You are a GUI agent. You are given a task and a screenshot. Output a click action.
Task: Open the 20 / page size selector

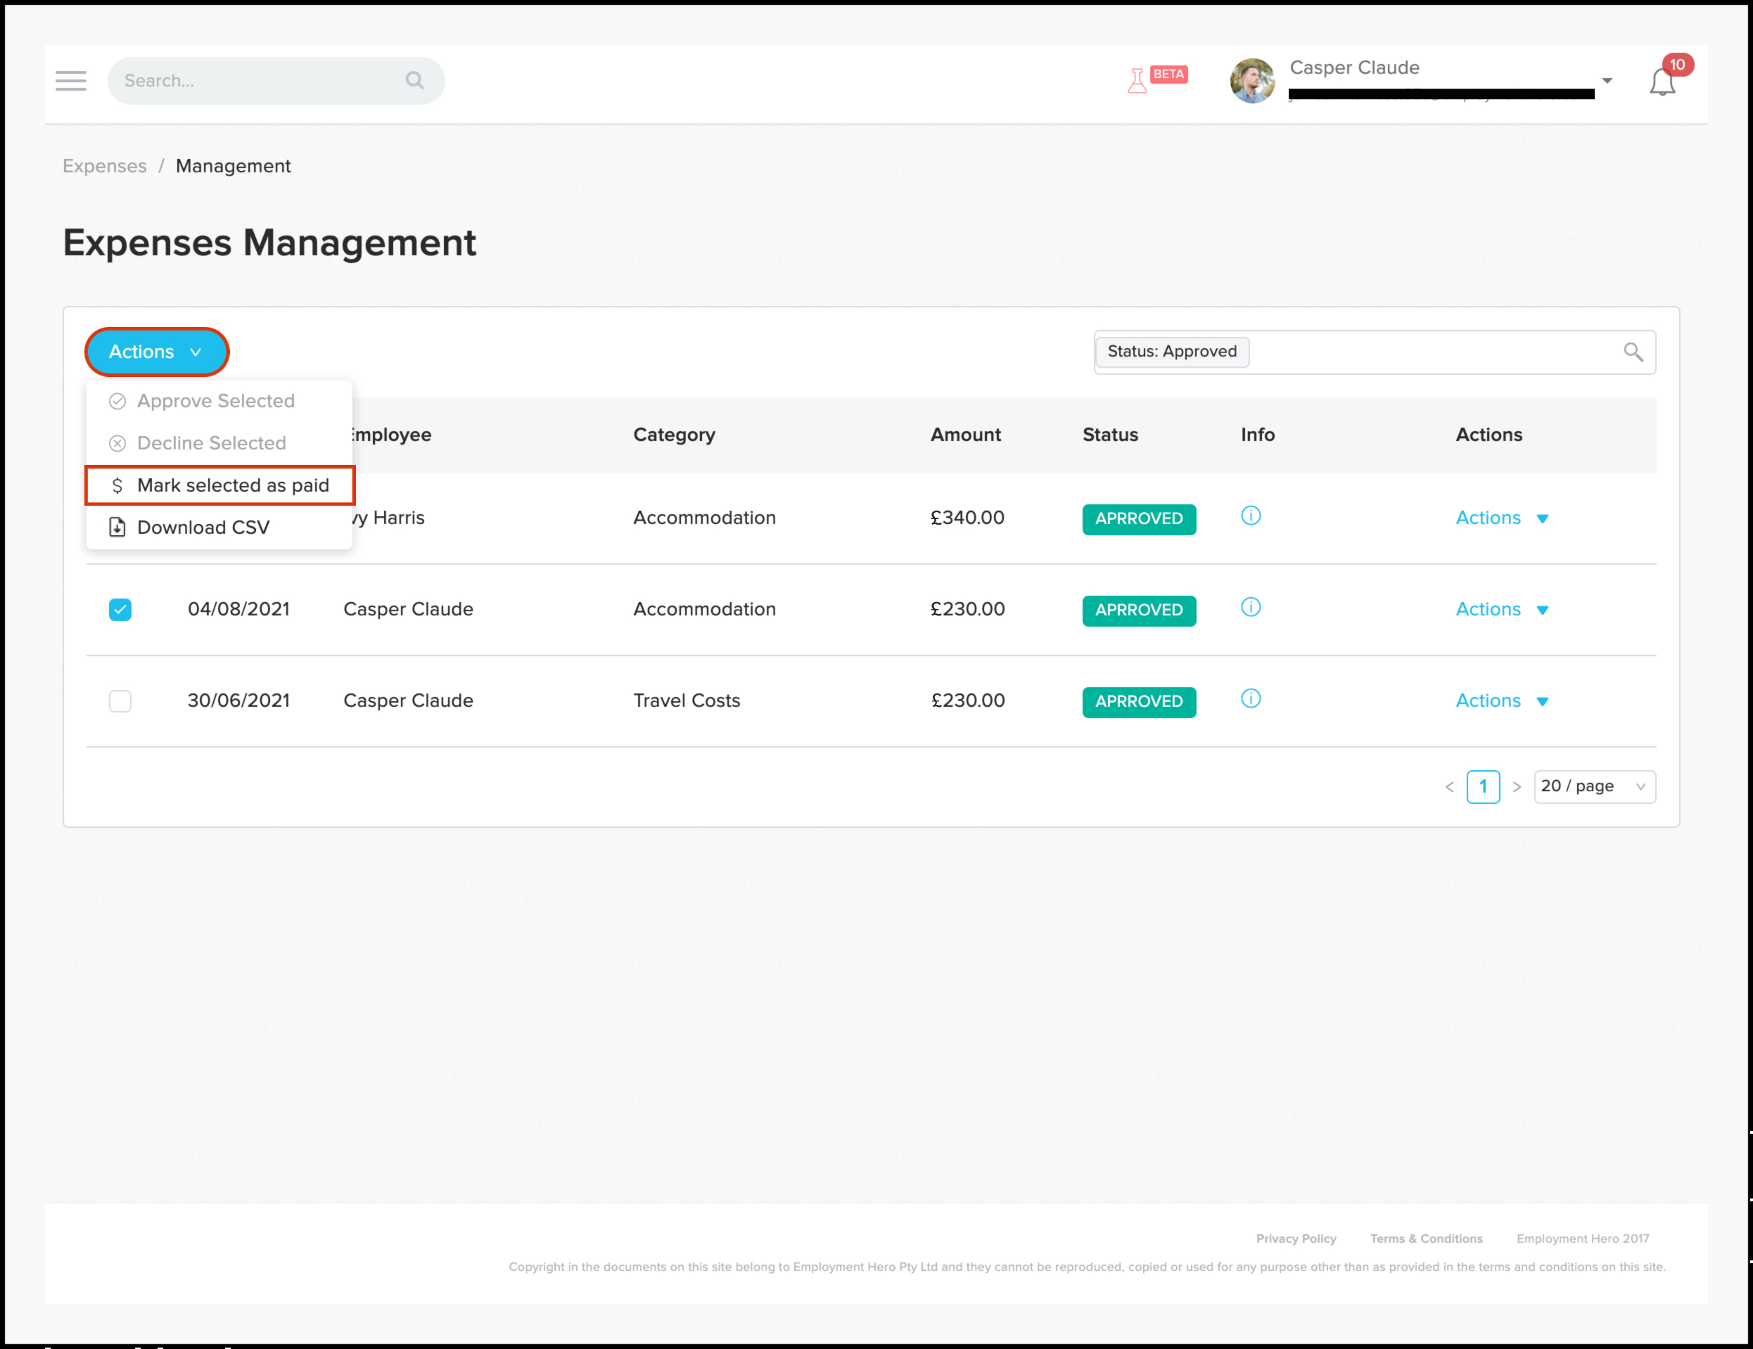click(x=1593, y=786)
